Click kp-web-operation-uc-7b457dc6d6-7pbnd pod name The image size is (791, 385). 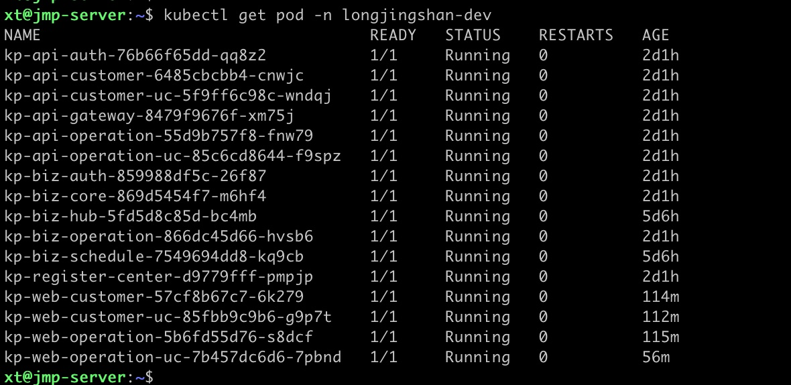(172, 357)
